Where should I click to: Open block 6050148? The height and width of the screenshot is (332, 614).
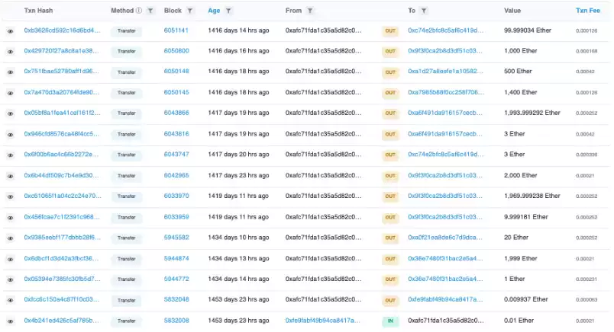pos(176,71)
